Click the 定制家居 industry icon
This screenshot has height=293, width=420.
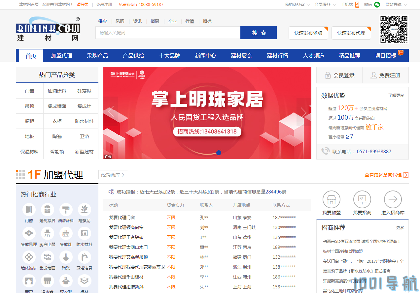47,209
